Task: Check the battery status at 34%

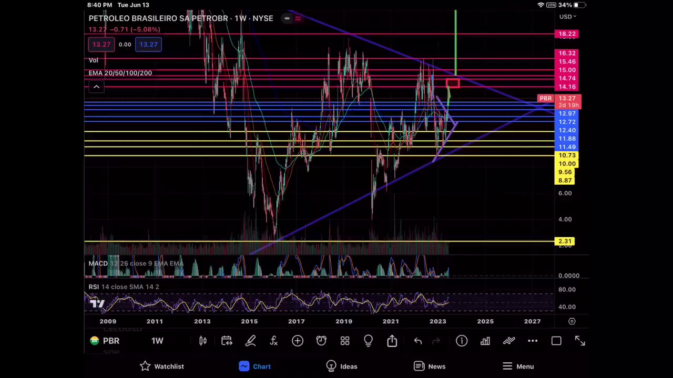Action: click(x=572, y=5)
